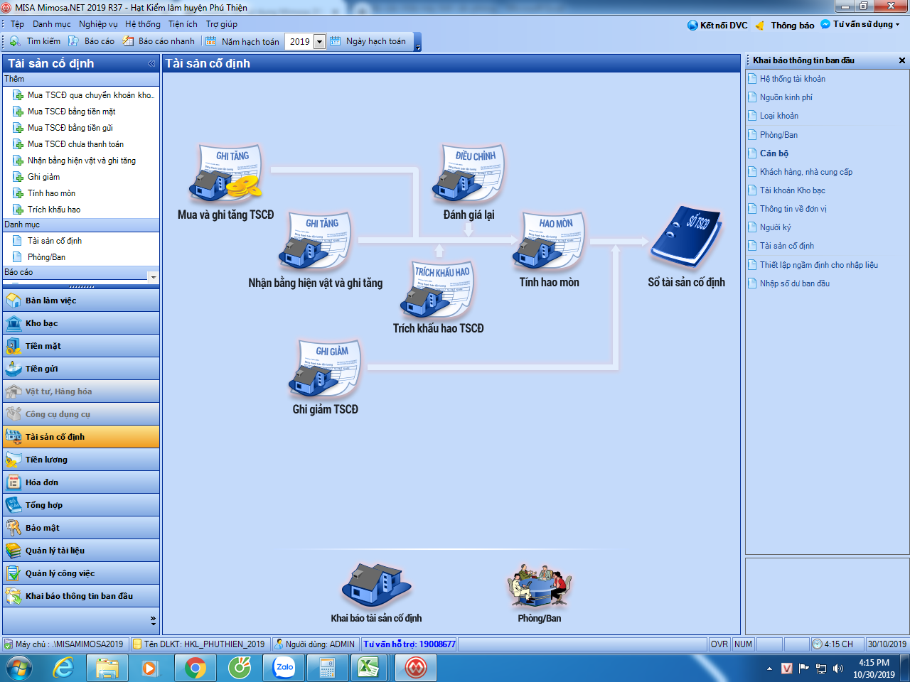This screenshot has width=910, height=682.
Task: Open the Bảo mật module
Action: click(x=81, y=528)
